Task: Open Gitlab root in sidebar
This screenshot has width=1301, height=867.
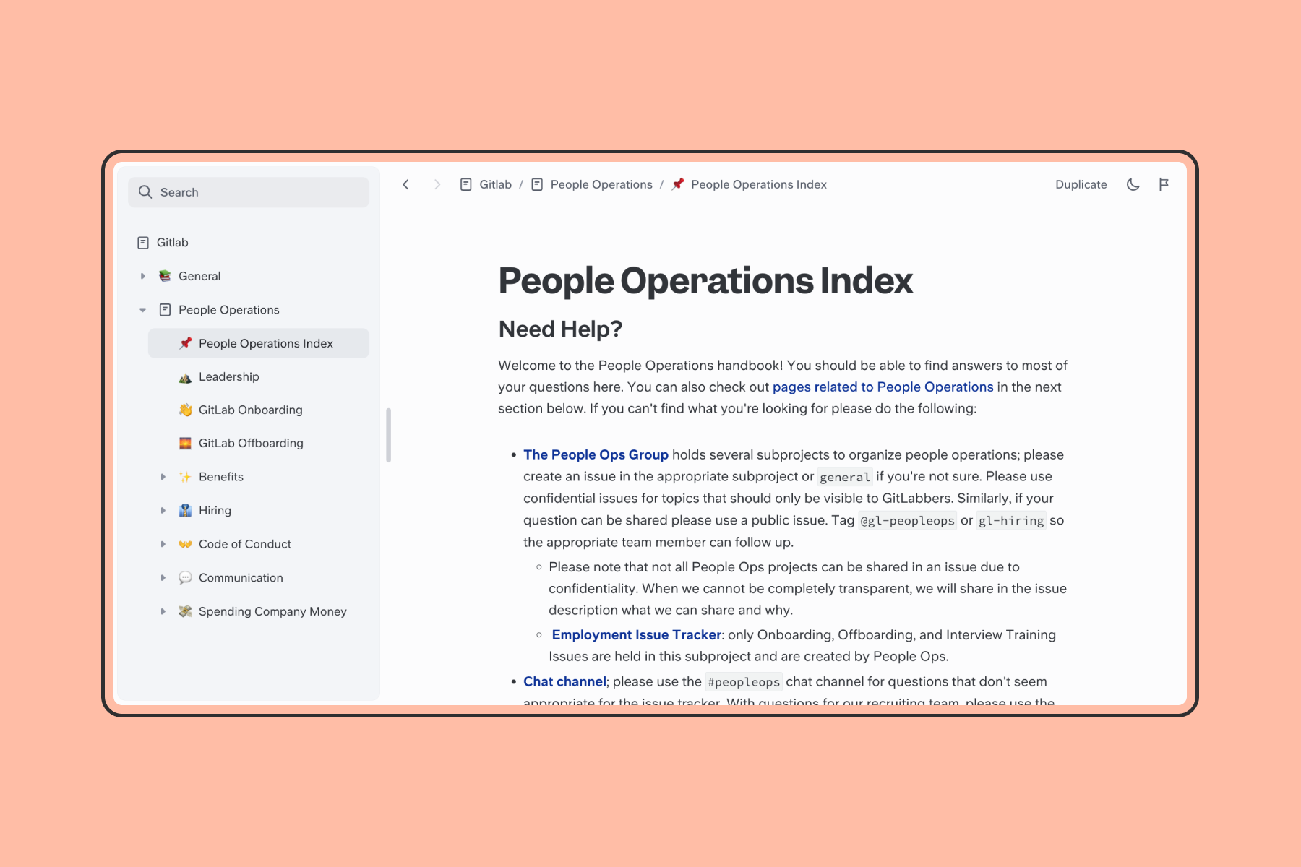Action: click(x=173, y=243)
